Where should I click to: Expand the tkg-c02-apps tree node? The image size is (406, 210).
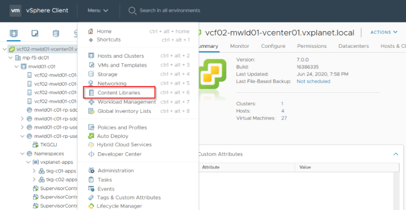click(34, 179)
